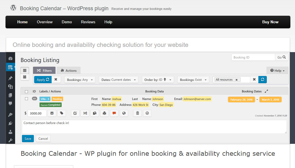Click the trash icon to delete booking
Image resolution: width=295 pixels, height=168 pixels.
(137, 113)
